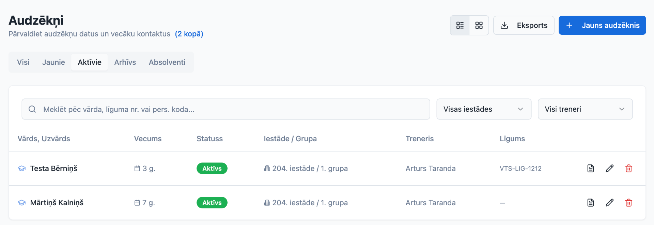654x225 pixels.
Task: Click trainer Arturs Taranda in Testa row
Action: (x=431, y=168)
